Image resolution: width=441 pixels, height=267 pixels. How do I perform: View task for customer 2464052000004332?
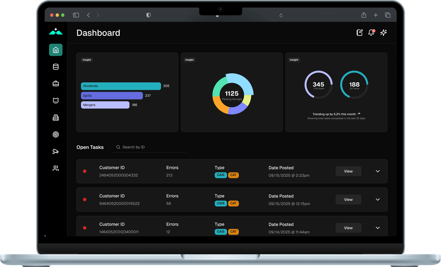tap(348, 171)
